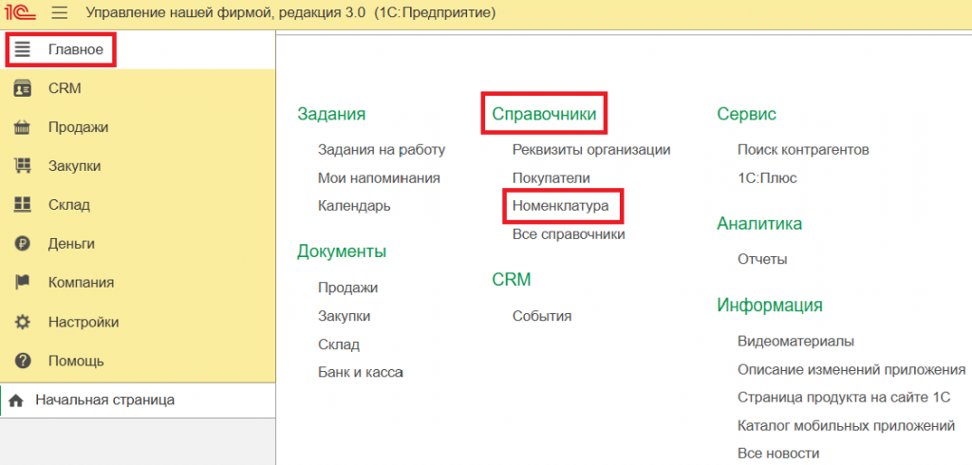Open Номенклатура directory link

(x=561, y=206)
